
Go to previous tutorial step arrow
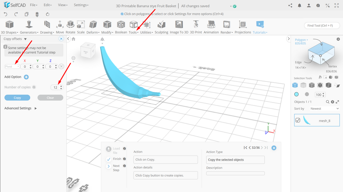250,148
